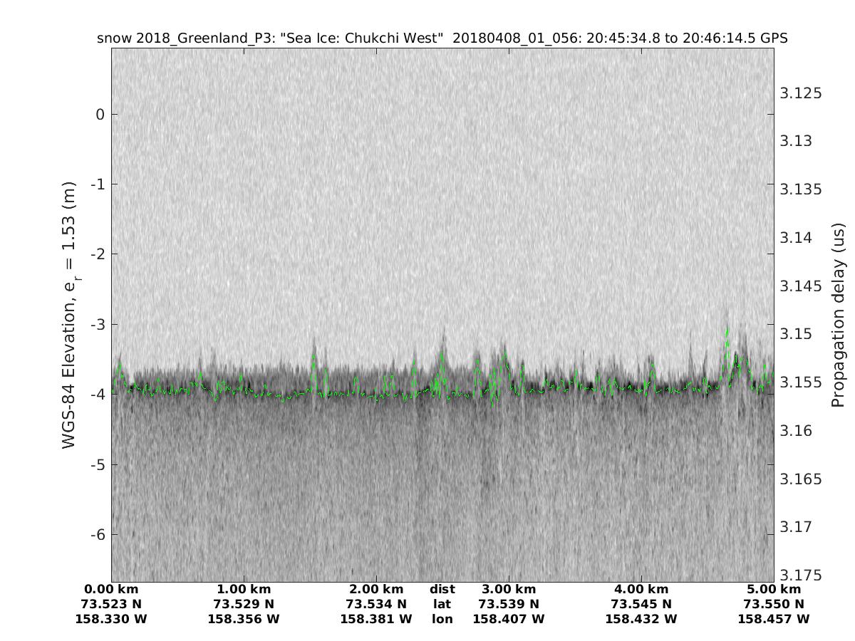The height and width of the screenshot is (641, 855).
Task: Click the 0.00 km distance label
Action: click(111, 589)
